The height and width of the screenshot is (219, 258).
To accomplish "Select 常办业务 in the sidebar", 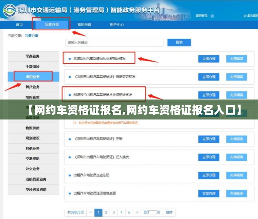I will 34,56.
